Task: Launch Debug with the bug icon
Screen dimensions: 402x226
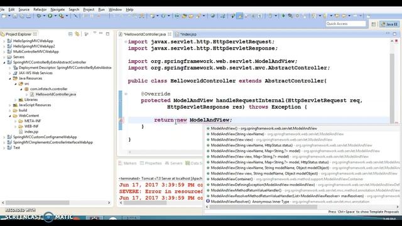Action: (39, 16)
